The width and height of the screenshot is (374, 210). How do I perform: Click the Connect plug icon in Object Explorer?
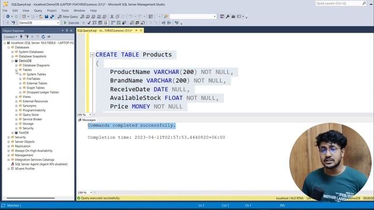[x=21, y=37]
